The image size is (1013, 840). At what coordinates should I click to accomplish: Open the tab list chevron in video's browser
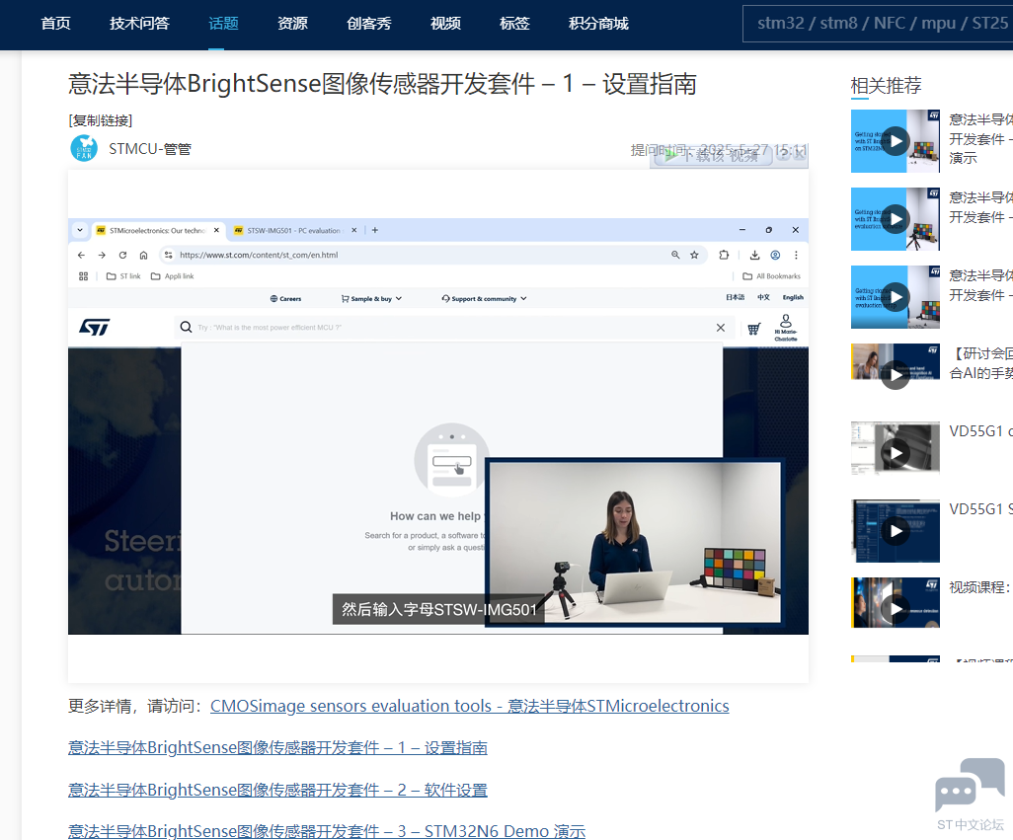tap(79, 230)
